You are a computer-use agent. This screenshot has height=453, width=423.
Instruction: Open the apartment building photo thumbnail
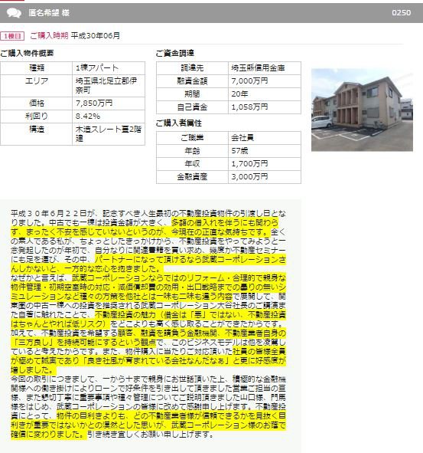click(362, 110)
